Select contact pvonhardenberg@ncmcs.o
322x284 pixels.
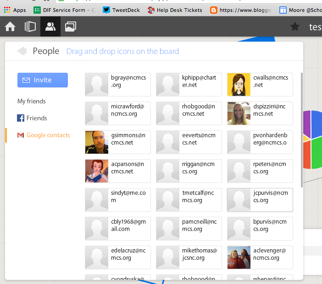(x=260, y=142)
